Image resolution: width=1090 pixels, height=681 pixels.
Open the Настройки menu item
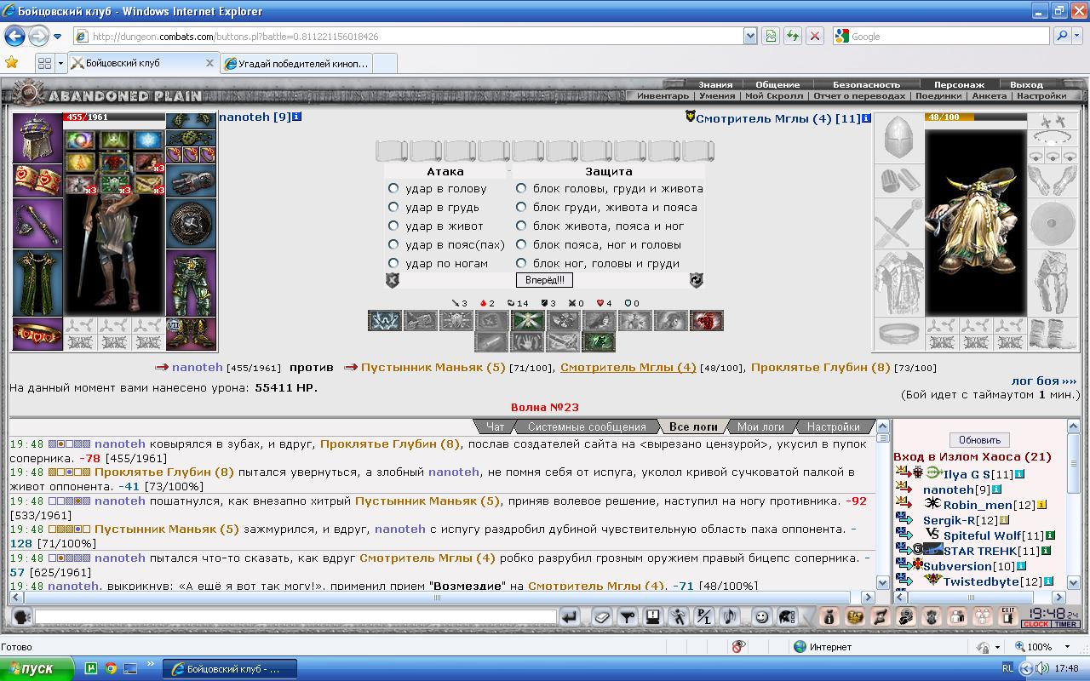[1041, 96]
